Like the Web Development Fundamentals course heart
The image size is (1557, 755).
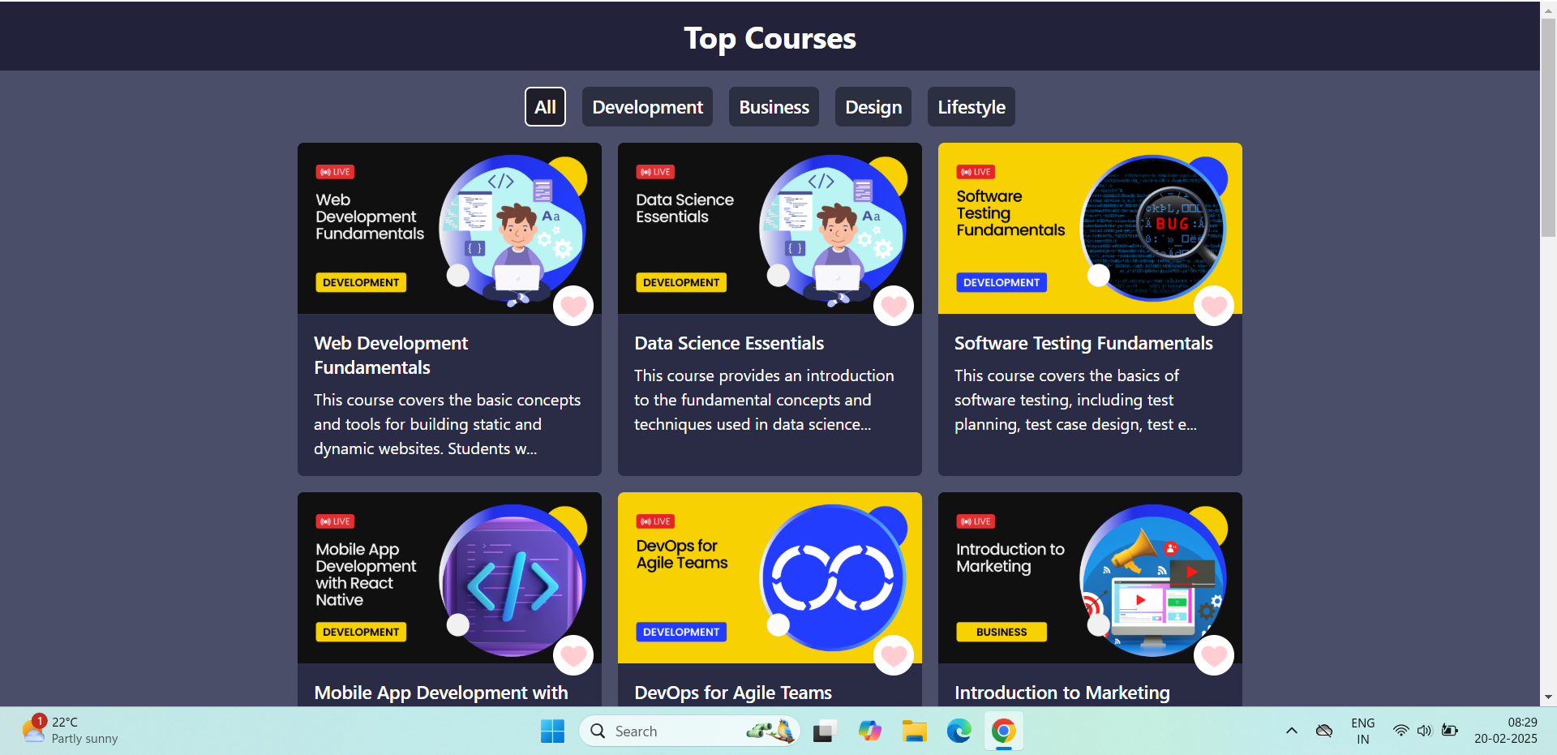coord(573,306)
